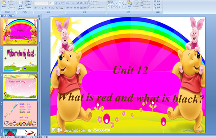Image resolution: width=216 pixels, height=138 pixels.
Task: Open the line spacing dropdown
Action: click(85, 3)
